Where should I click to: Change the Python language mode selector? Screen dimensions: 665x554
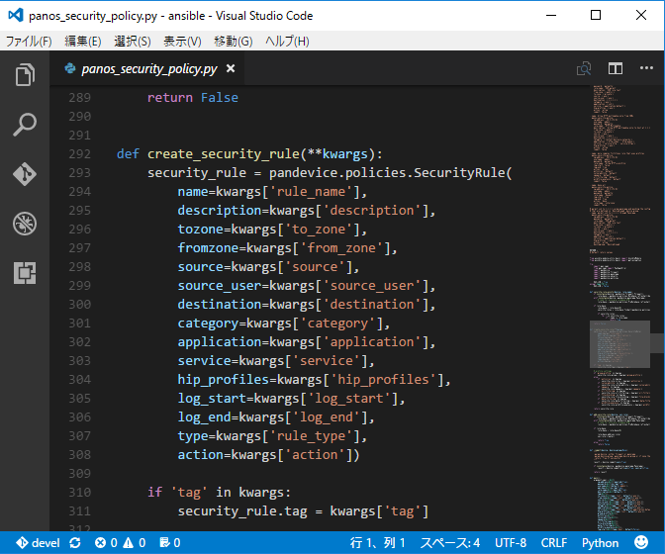pyautogui.click(x=600, y=543)
